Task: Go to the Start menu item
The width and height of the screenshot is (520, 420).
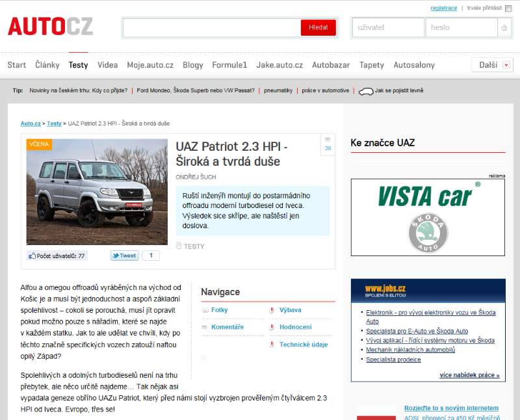Action: 17,65
